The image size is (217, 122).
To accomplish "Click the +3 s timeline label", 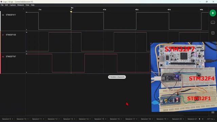I will tap(169, 9).
